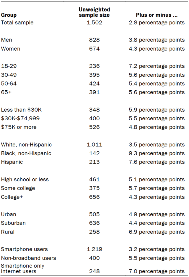Select the "Total sample" row label
189x277 pixels.
click(x=17, y=23)
